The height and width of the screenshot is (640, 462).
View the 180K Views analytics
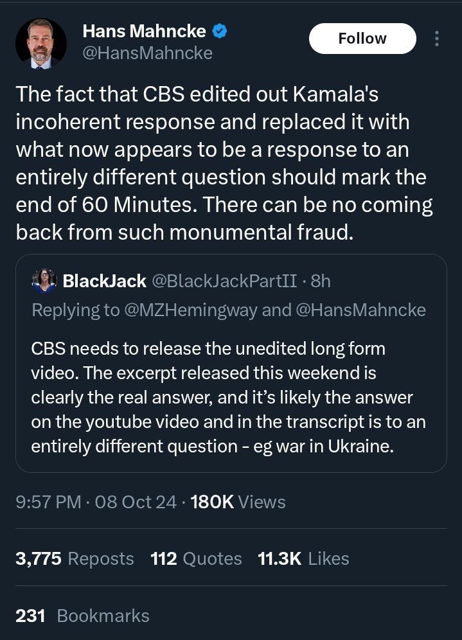point(238,501)
